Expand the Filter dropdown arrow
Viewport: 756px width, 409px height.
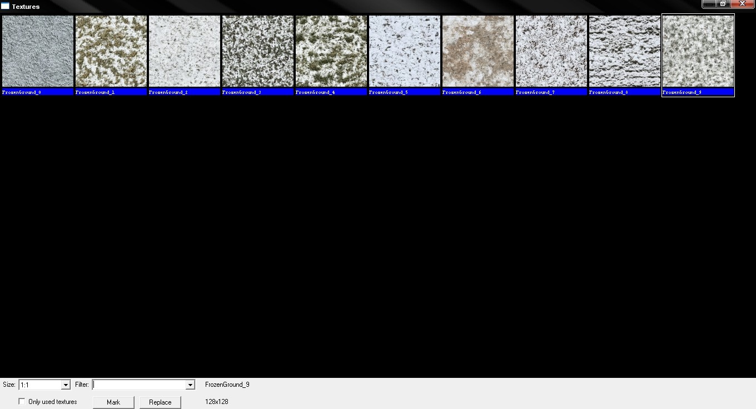(x=190, y=385)
